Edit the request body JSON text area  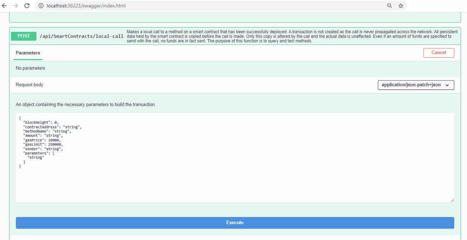(x=235, y=158)
